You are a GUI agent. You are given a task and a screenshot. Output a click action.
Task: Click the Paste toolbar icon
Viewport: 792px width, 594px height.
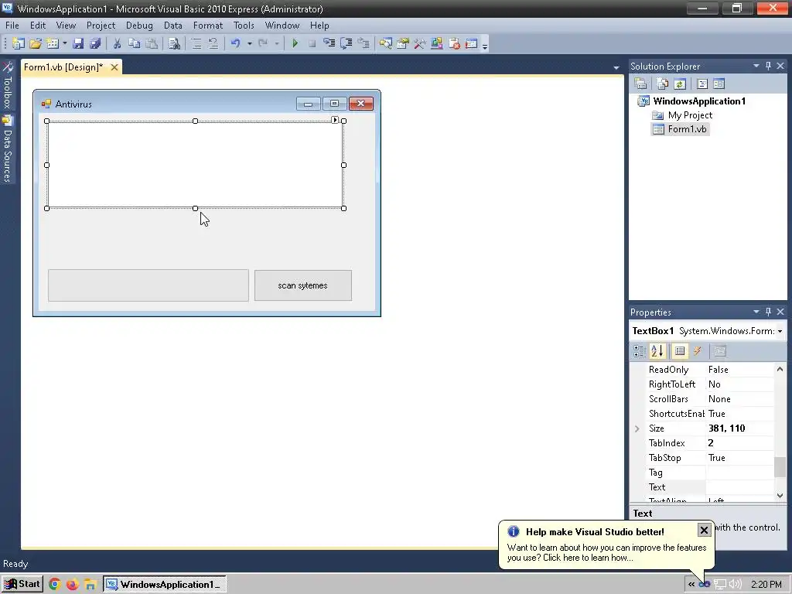click(x=152, y=43)
